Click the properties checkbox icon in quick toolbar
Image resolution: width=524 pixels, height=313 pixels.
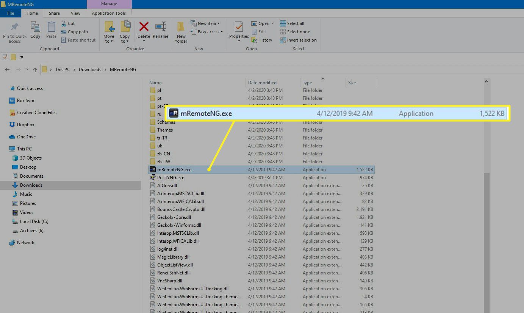[5, 57]
